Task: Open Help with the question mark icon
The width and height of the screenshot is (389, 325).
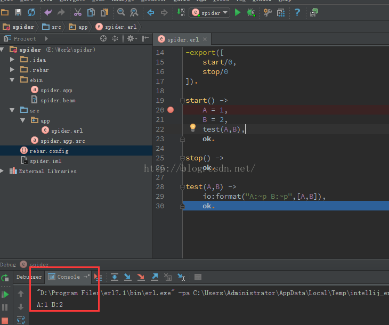Action: tap(297, 12)
